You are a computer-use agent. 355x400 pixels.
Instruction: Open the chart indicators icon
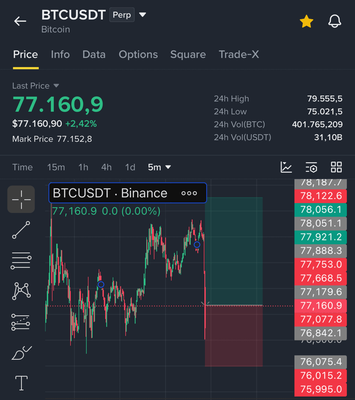(x=286, y=167)
